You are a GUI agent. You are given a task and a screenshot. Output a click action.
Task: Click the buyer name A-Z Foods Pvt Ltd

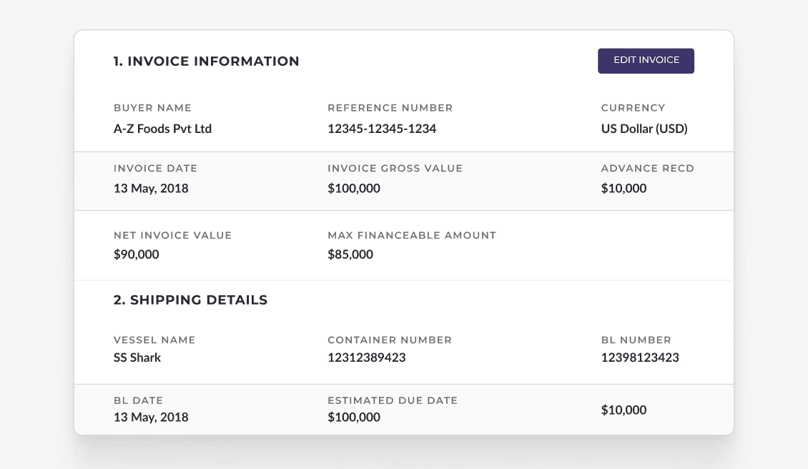coord(162,129)
